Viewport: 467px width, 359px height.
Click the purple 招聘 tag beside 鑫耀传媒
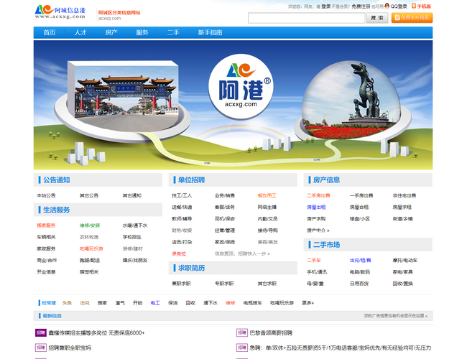[x=40, y=332]
